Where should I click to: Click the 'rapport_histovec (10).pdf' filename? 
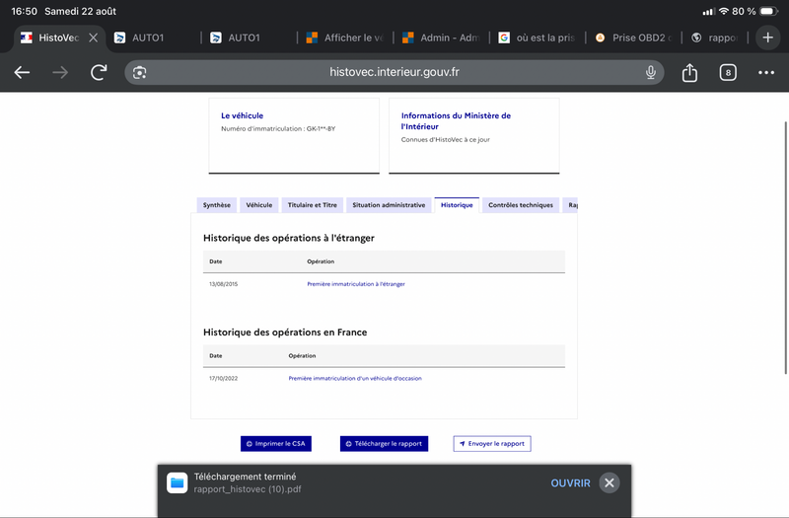click(248, 489)
